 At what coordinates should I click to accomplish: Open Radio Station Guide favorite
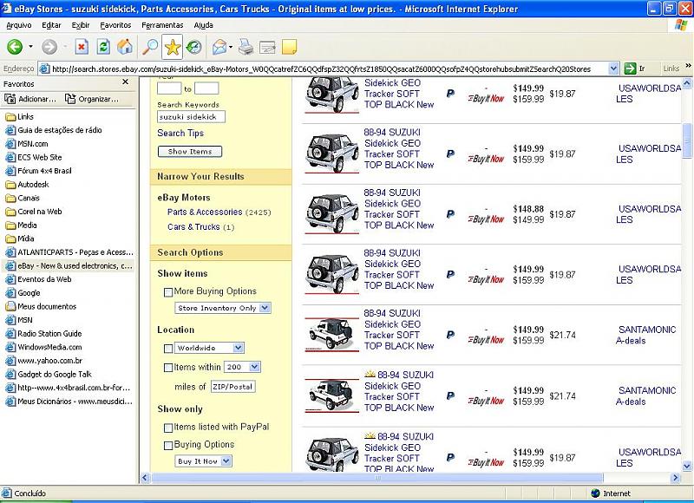pos(43,334)
